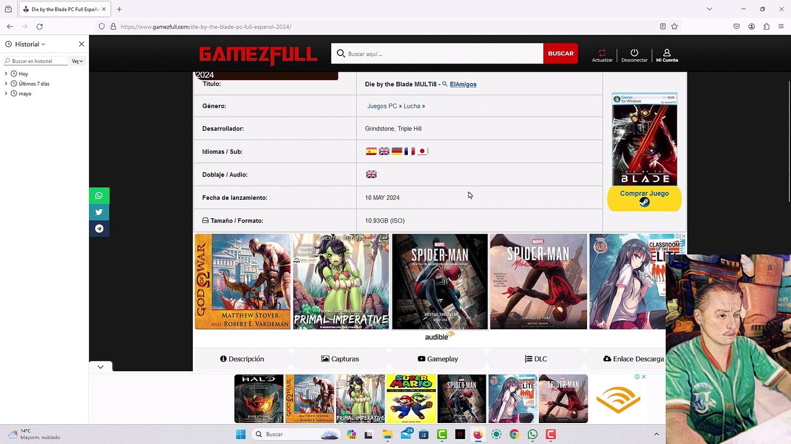The height and width of the screenshot is (444, 791).
Task: Open the Firefox application menu
Action: pyautogui.click(x=781, y=27)
